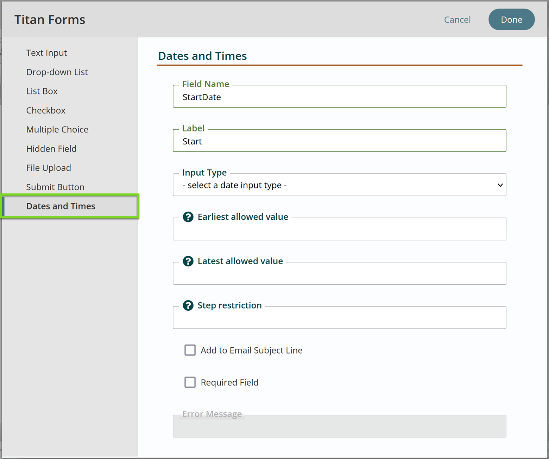Screen dimensions: 549x459
Task: Focus the Step restriction input box
Action: pos(340,318)
